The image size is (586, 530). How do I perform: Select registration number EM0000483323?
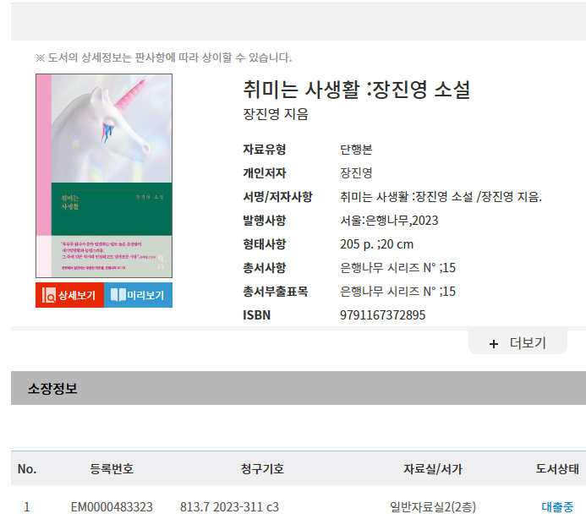coord(112,507)
